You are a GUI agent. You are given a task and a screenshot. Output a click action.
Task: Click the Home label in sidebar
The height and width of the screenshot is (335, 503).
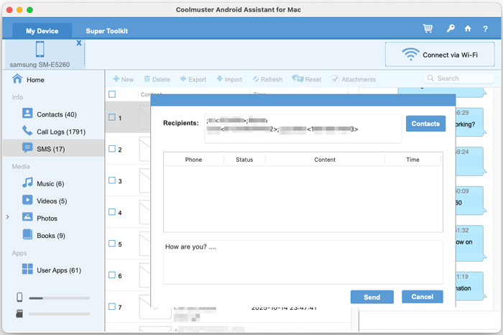pyautogui.click(x=35, y=80)
